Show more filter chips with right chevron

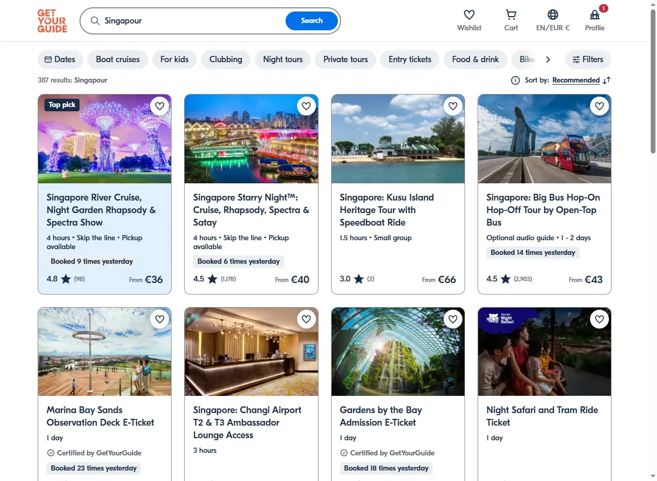[x=548, y=60]
